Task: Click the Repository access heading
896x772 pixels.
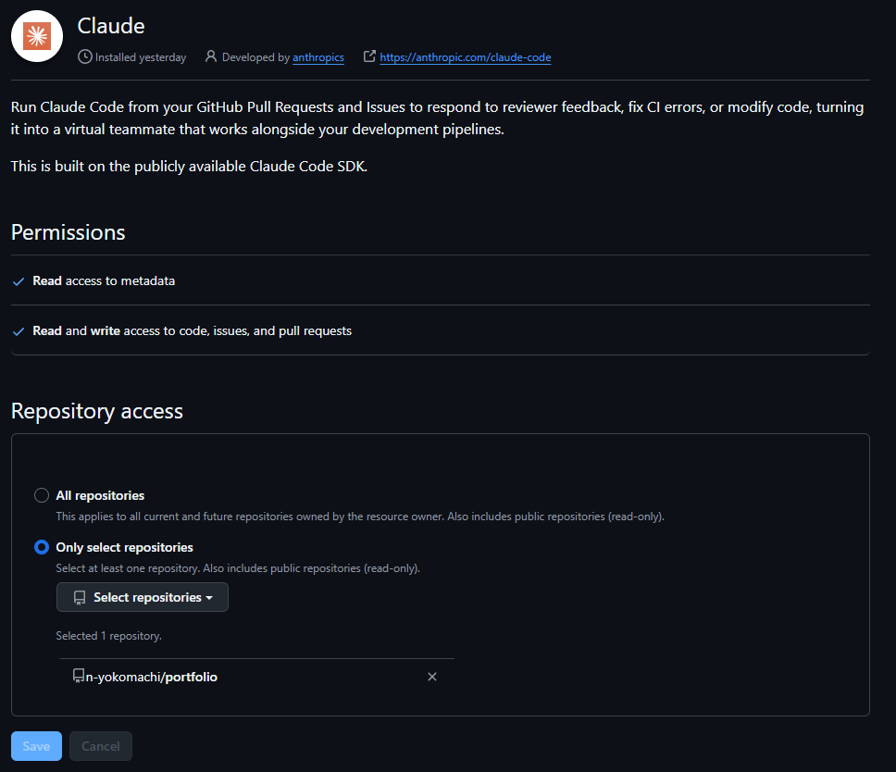Action: [x=97, y=411]
